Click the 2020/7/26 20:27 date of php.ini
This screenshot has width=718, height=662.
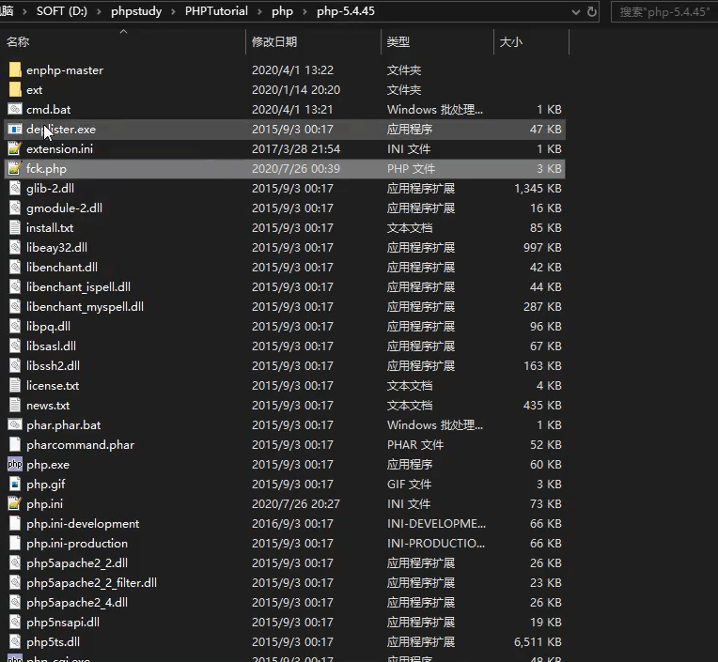point(296,503)
